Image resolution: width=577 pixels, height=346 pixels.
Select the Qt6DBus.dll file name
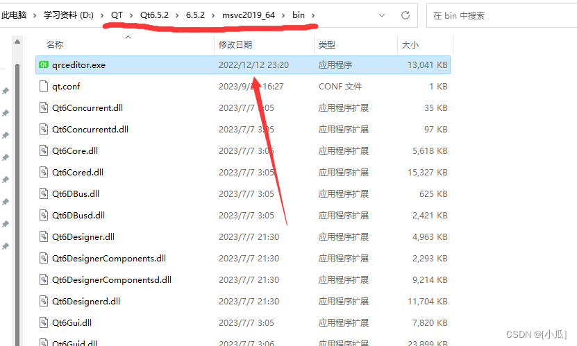(x=76, y=193)
